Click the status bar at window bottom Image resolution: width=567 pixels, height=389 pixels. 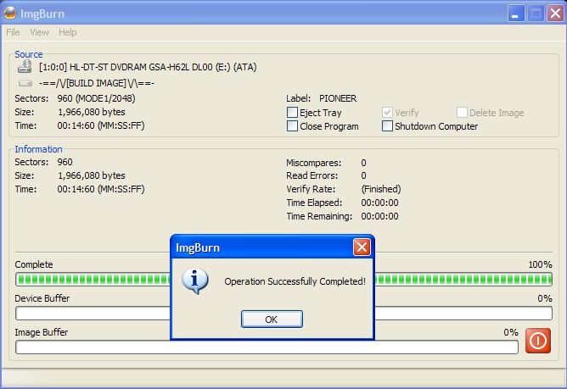click(283, 378)
